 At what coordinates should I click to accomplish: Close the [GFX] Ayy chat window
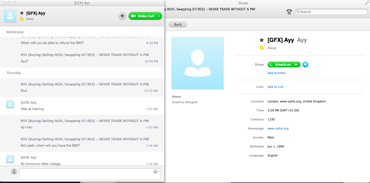pyautogui.click(x=4, y=3)
